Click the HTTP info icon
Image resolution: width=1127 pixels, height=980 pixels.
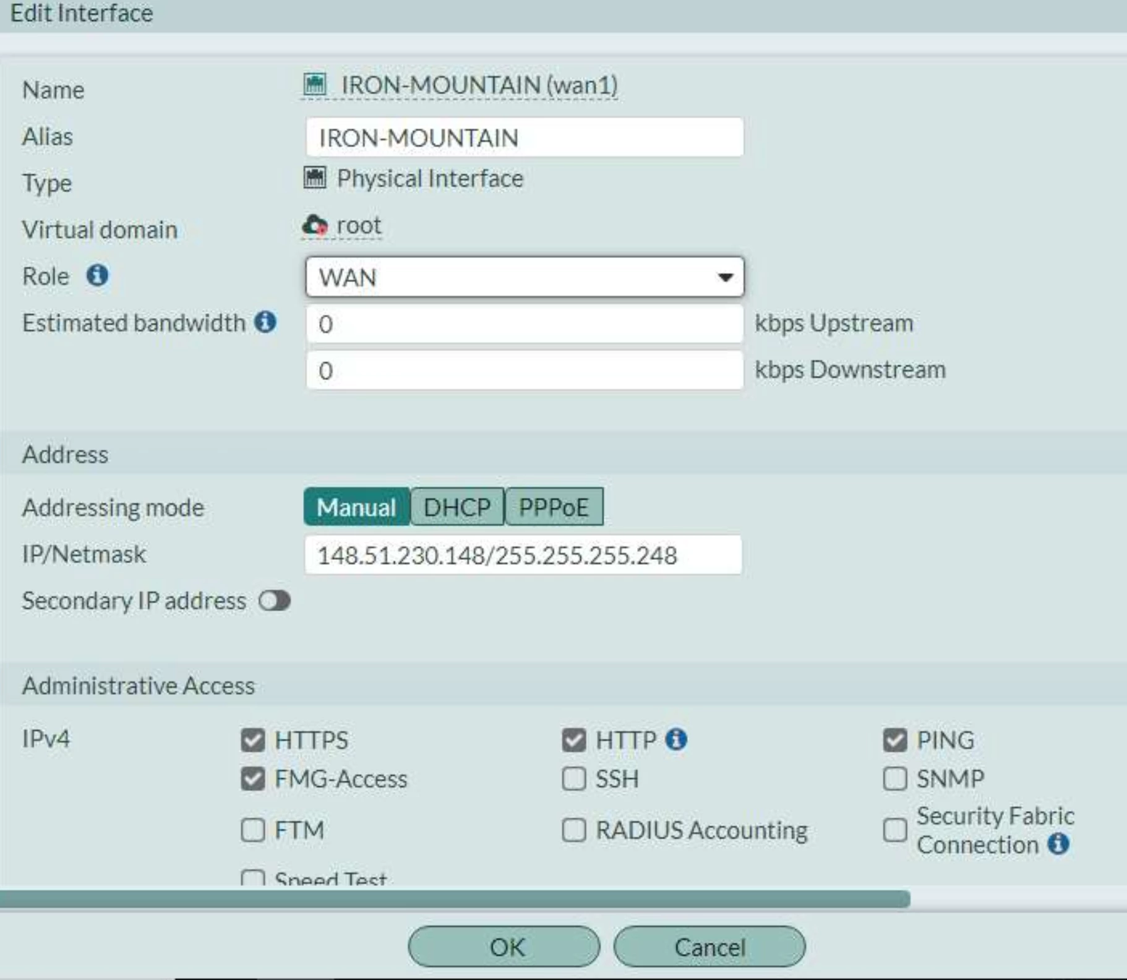(676, 739)
